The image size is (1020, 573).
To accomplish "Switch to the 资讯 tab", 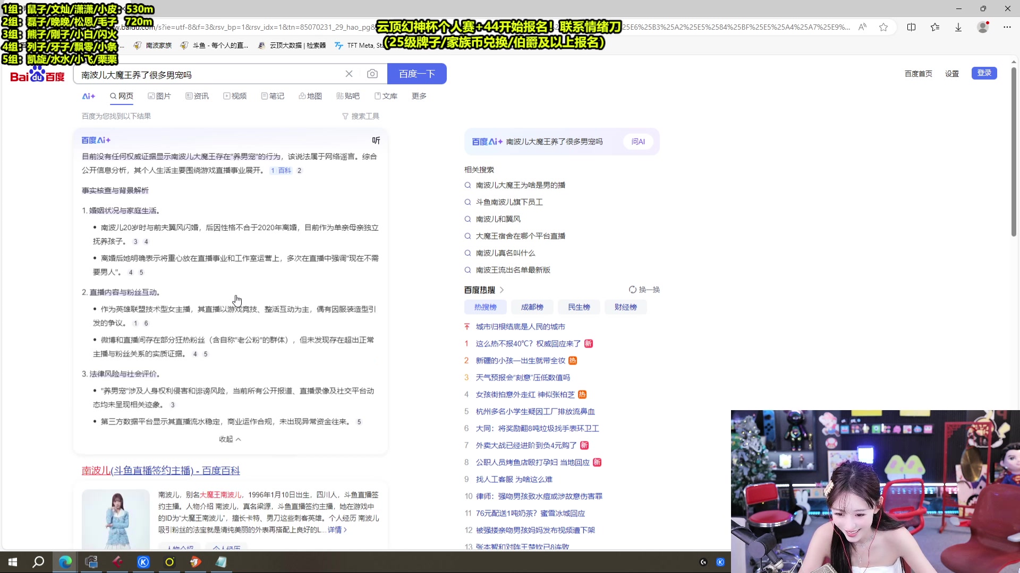I will click(x=197, y=96).
